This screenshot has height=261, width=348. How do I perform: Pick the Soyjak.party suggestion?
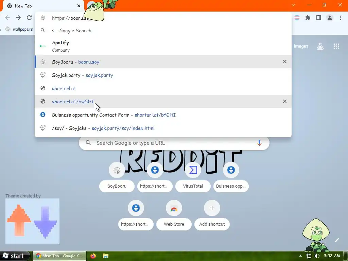(163, 75)
